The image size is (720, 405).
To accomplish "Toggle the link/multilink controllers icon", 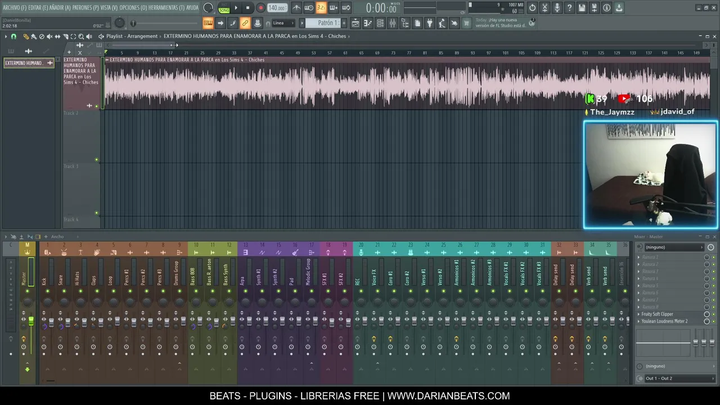I will pyautogui.click(x=245, y=23).
